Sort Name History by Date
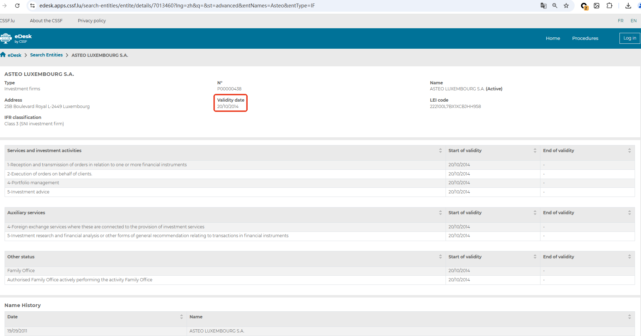Image resolution: width=641 pixels, height=336 pixels. point(181,317)
